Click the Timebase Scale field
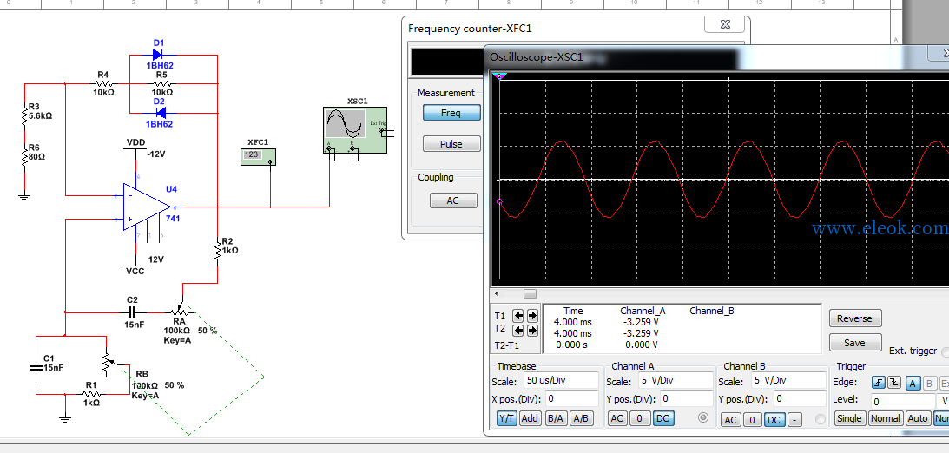949x453 pixels. coord(561,380)
